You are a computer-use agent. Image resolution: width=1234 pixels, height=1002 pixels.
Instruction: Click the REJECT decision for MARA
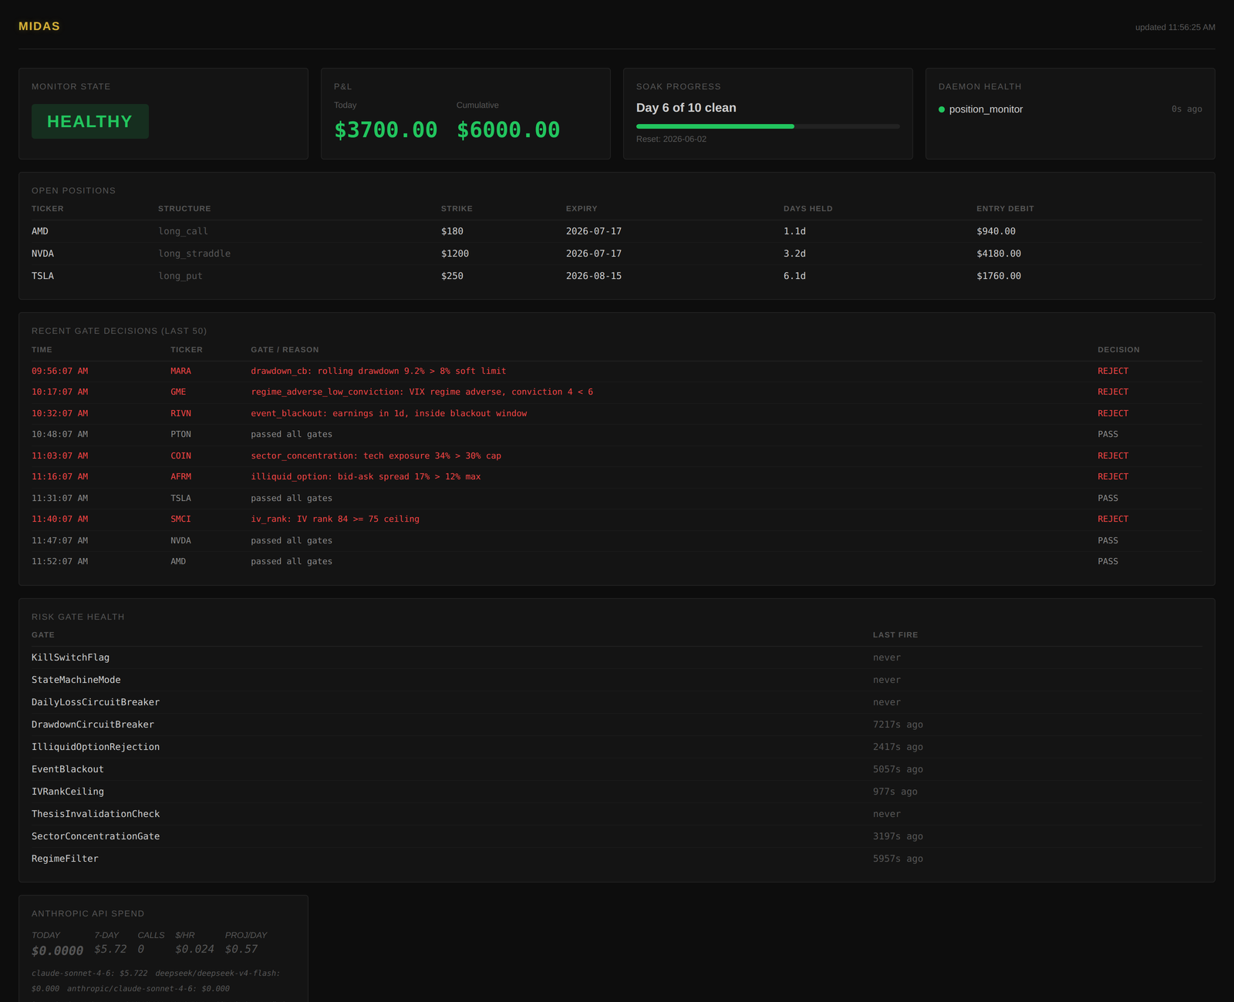tap(1113, 372)
